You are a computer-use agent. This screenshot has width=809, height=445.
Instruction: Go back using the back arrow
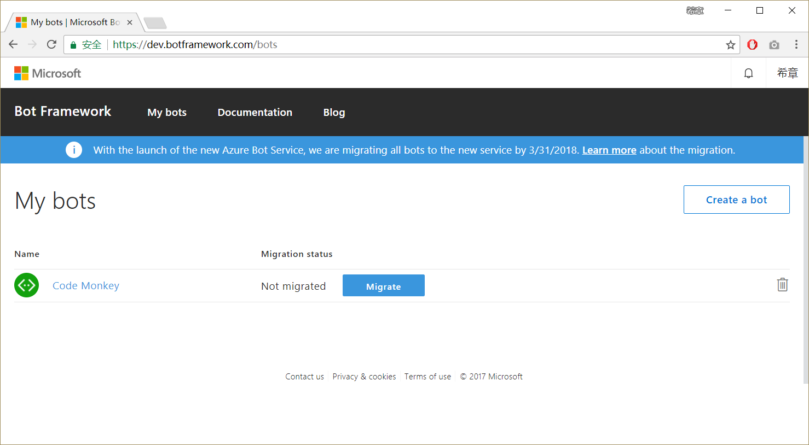(13, 44)
